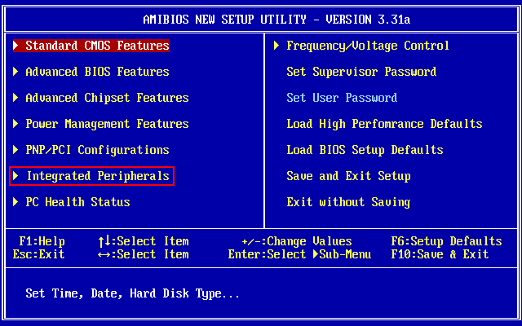Click arrow beside PNP/PCI Configurations

(x=15, y=150)
